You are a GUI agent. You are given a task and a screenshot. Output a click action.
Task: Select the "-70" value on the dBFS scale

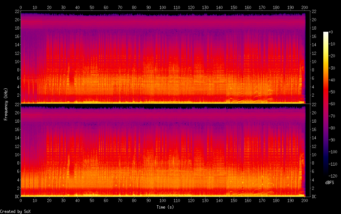(332, 116)
